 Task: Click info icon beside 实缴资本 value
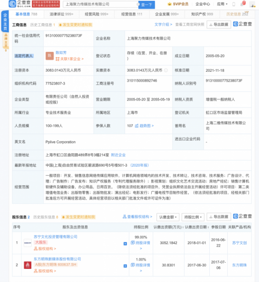[x=166, y=70]
